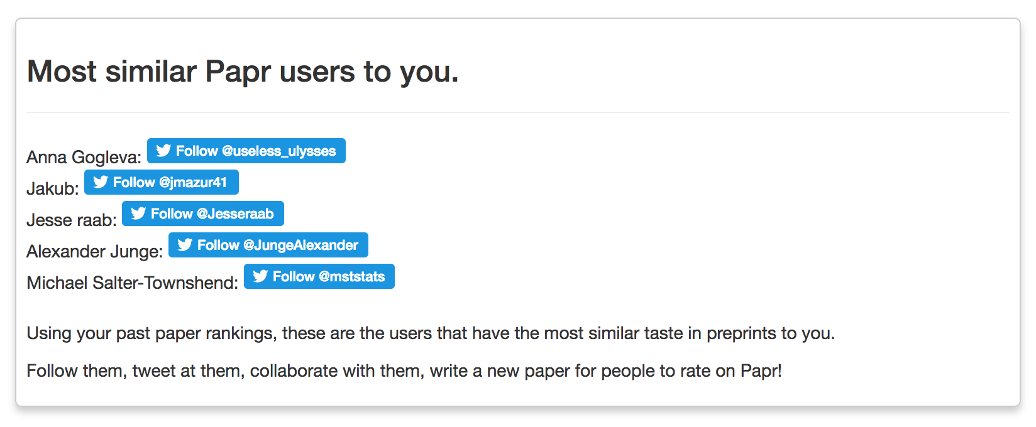This screenshot has width=1036, height=427.
Task: Select the name Jesse raab
Action: (71, 220)
